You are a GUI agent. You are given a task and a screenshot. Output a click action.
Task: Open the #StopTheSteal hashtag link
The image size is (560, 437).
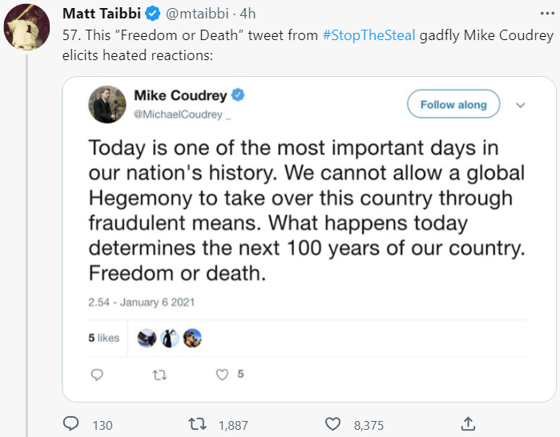point(369,37)
